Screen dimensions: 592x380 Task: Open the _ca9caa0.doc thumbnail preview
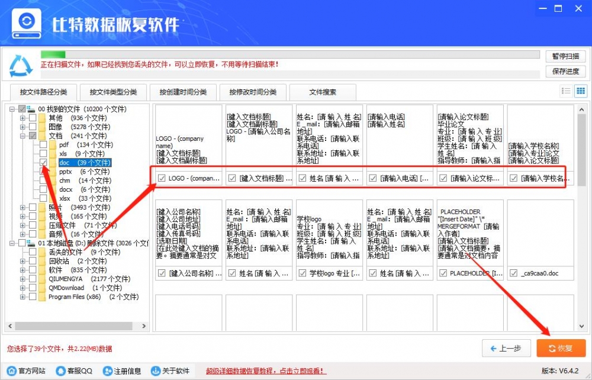tap(540, 233)
